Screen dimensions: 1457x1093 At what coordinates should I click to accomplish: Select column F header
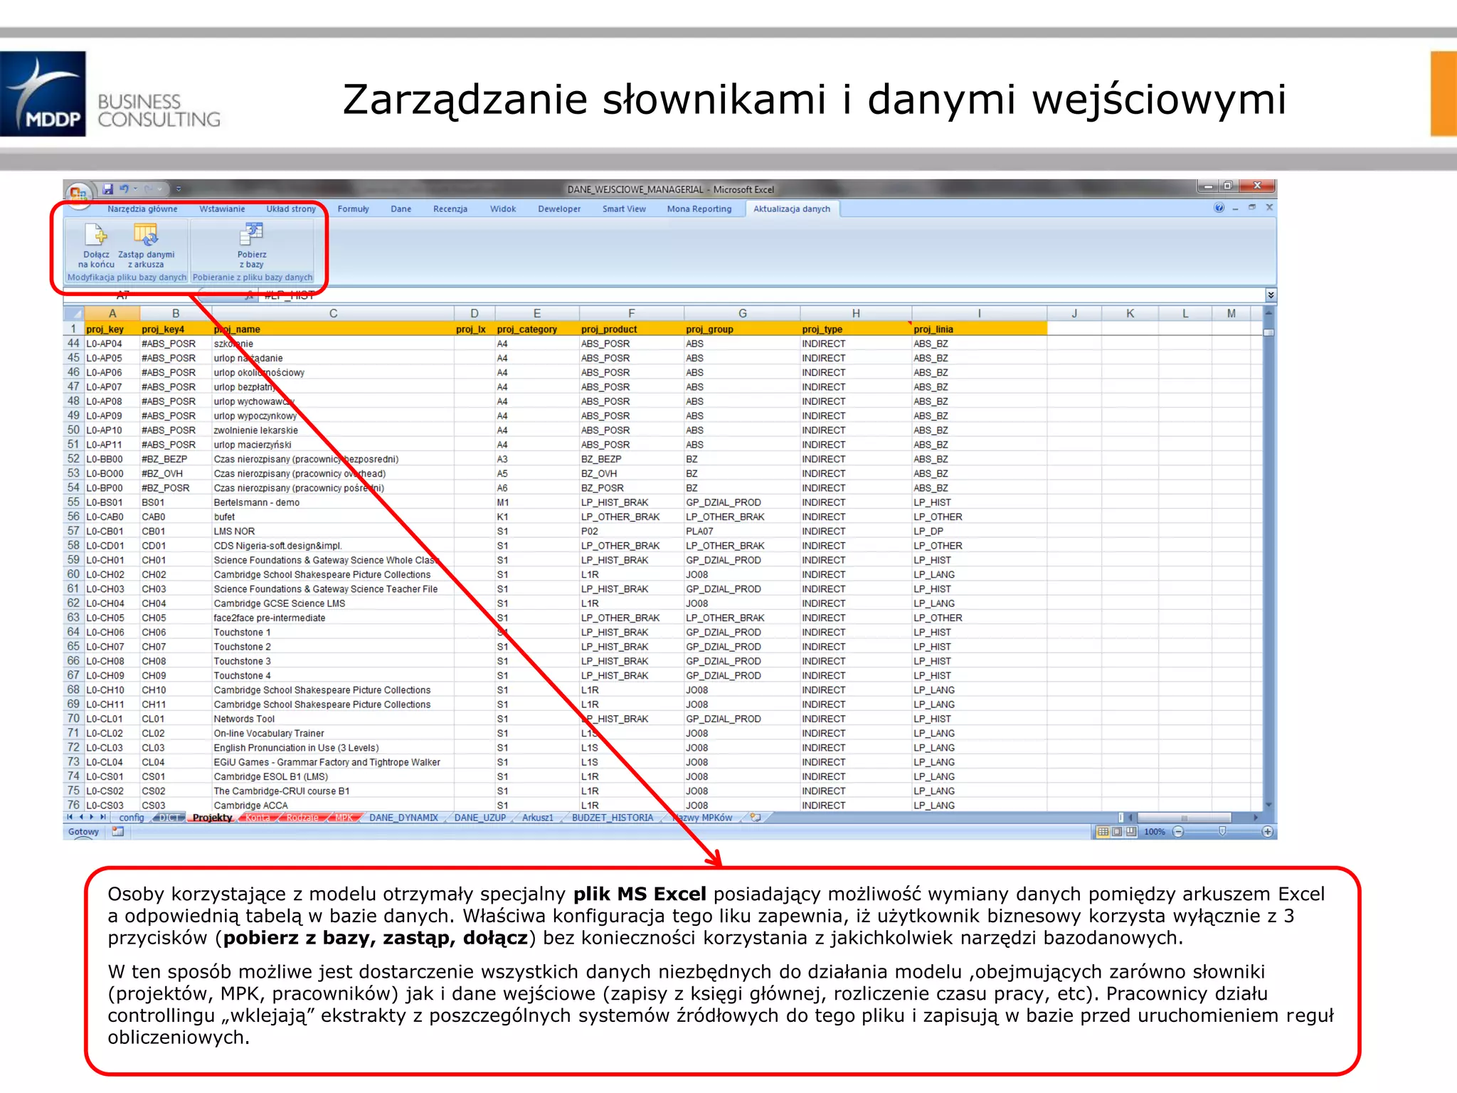(632, 314)
